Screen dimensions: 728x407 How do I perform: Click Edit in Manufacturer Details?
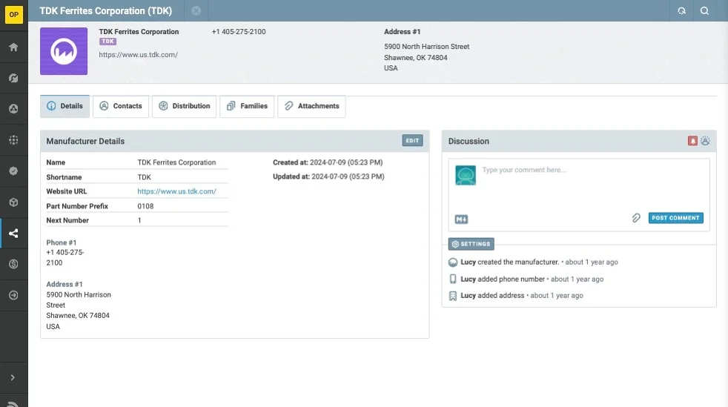(412, 141)
